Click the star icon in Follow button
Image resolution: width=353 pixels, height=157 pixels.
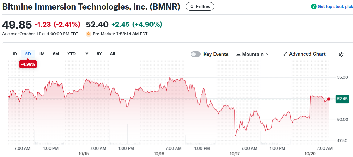[x=192, y=6]
